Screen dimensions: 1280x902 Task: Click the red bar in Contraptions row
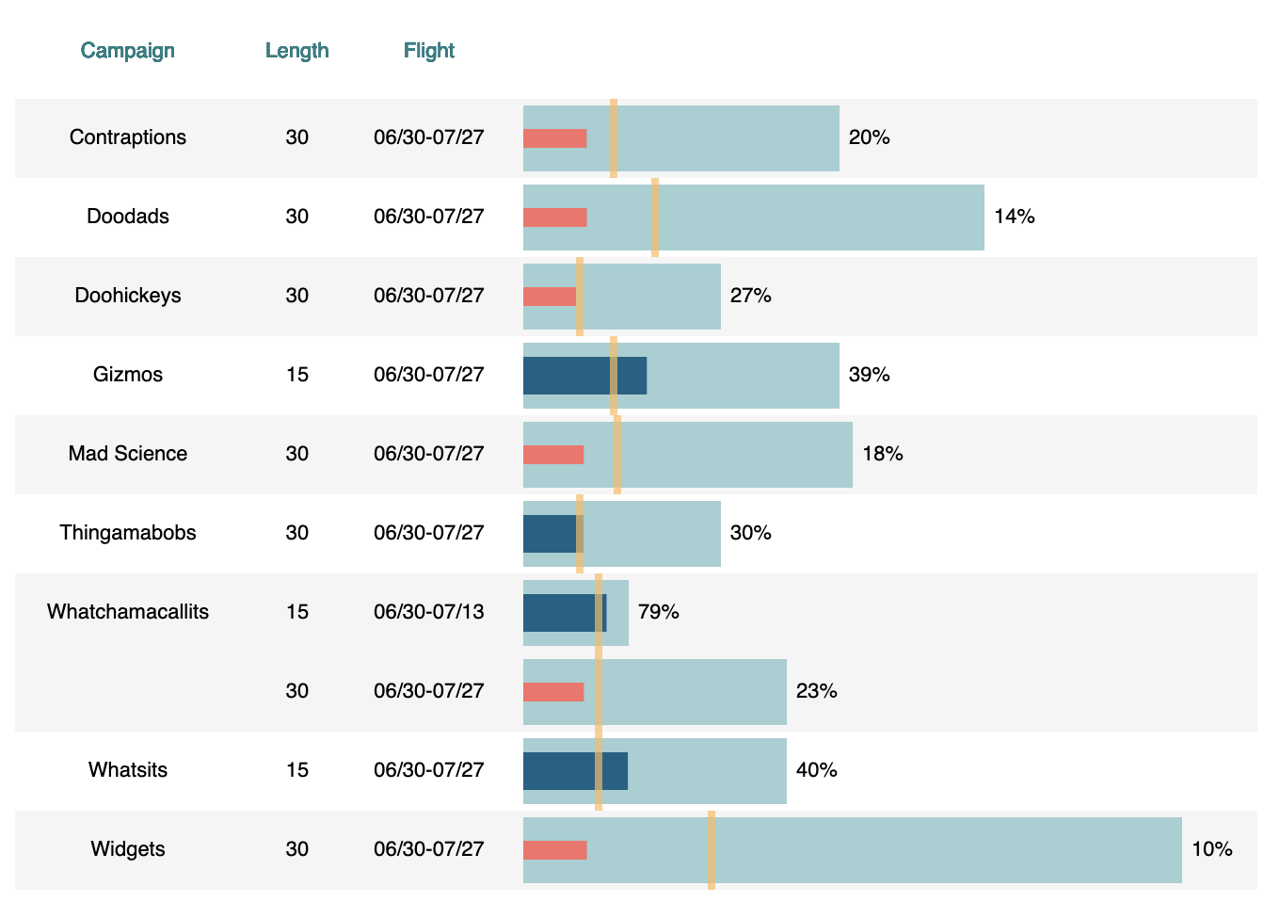coord(554,138)
